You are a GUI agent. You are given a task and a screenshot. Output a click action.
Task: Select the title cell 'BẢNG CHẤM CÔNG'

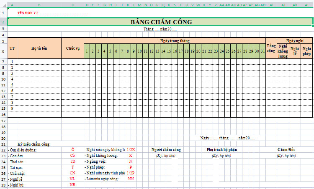[161, 22]
